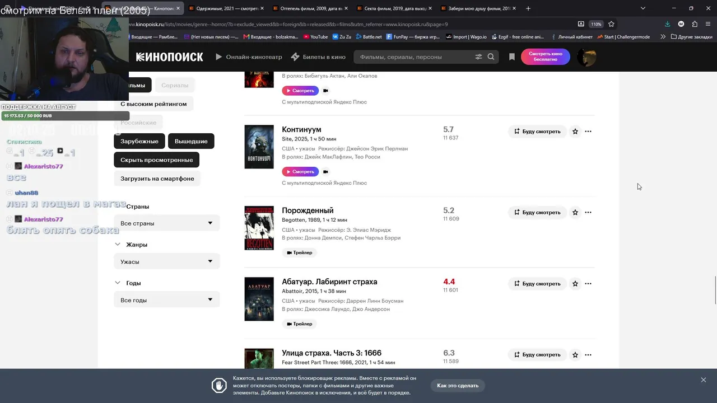Open the Ужасы genre dropdown

tap(167, 261)
